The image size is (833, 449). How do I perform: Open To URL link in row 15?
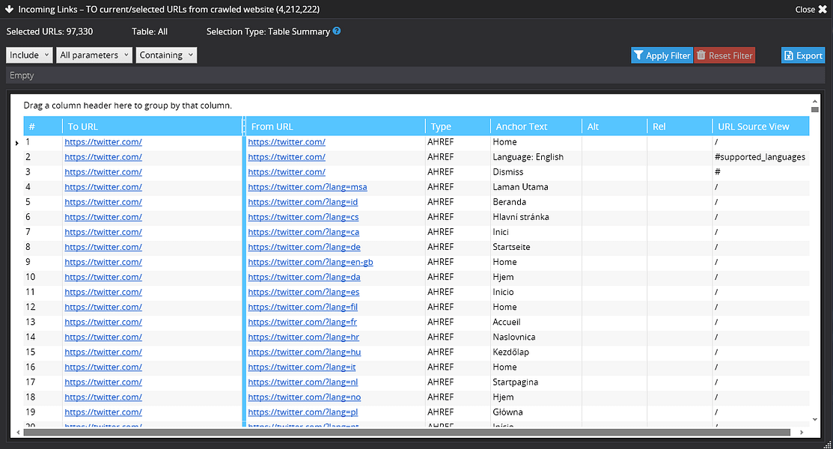tap(103, 352)
